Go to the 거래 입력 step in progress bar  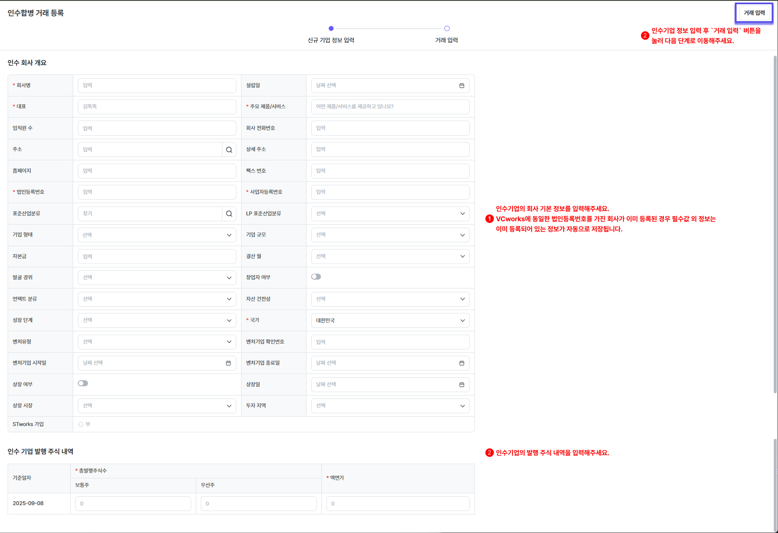(x=447, y=29)
